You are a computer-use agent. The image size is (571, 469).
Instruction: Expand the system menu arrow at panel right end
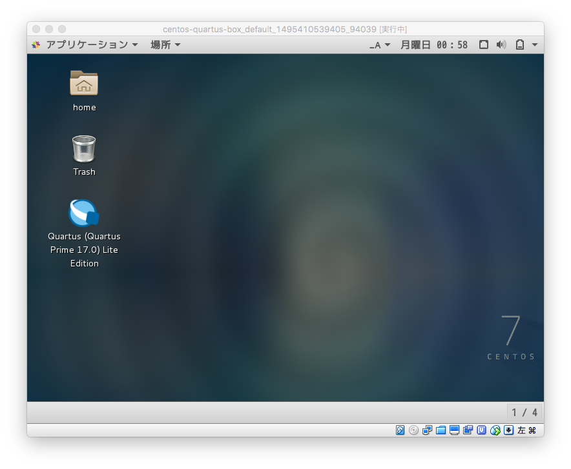pyautogui.click(x=535, y=45)
